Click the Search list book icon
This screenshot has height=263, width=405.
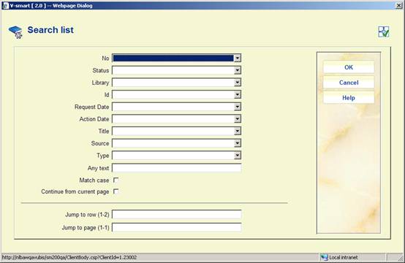(15, 32)
